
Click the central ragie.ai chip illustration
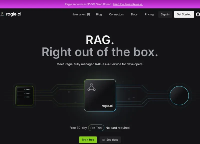click(x=100, y=95)
